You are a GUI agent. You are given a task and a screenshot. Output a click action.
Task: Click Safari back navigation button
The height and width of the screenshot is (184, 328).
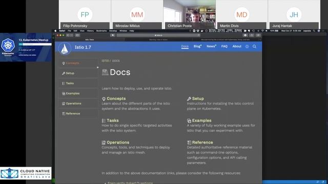pos(68,35)
